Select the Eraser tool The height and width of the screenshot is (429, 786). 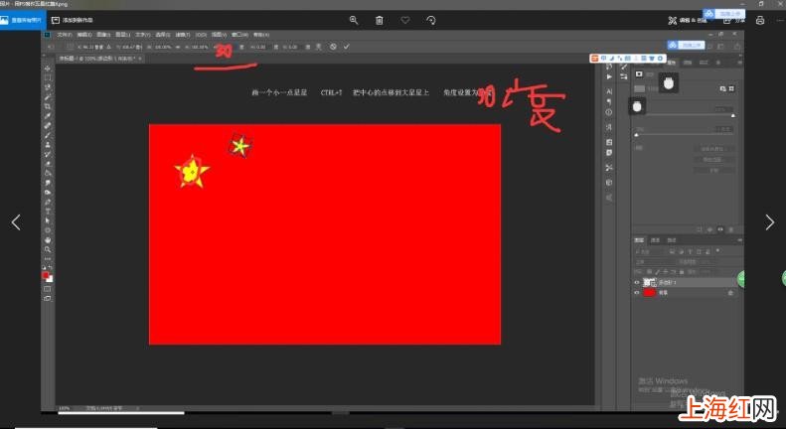pyautogui.click(x=48, y=164)
